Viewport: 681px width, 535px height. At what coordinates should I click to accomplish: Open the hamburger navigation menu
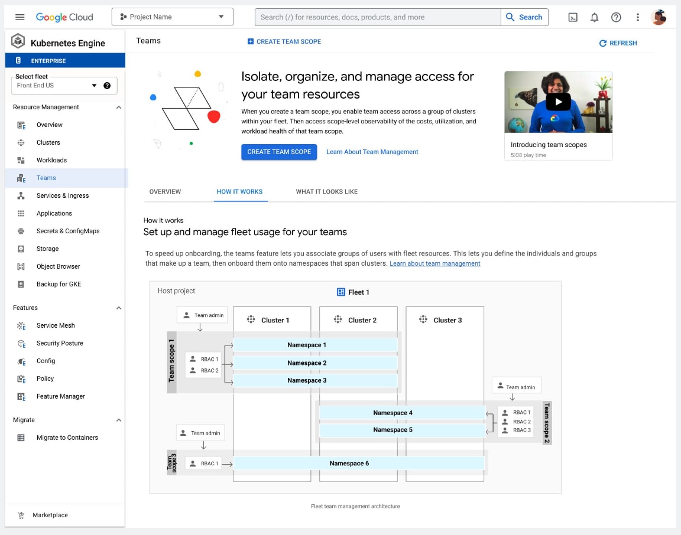click(x=20, y=17)
